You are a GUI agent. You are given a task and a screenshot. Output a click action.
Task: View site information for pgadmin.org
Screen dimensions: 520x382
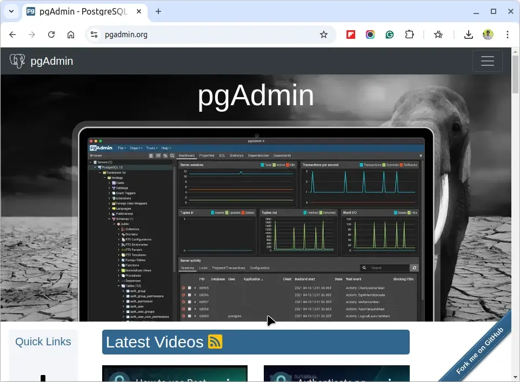(94, 35)
